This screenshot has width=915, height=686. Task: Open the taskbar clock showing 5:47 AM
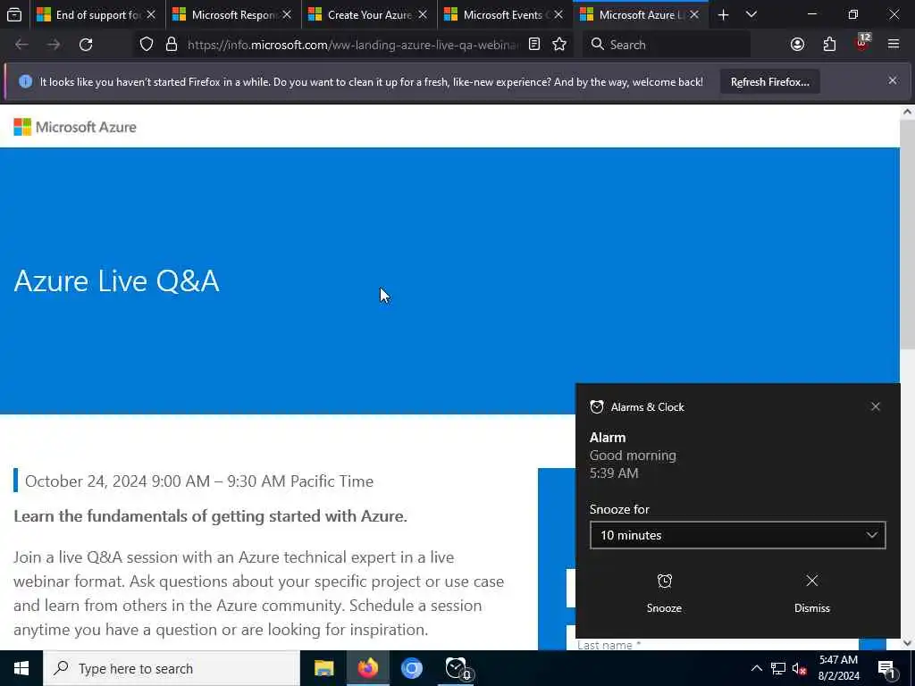pyautogui.click(x=838, y=668)
